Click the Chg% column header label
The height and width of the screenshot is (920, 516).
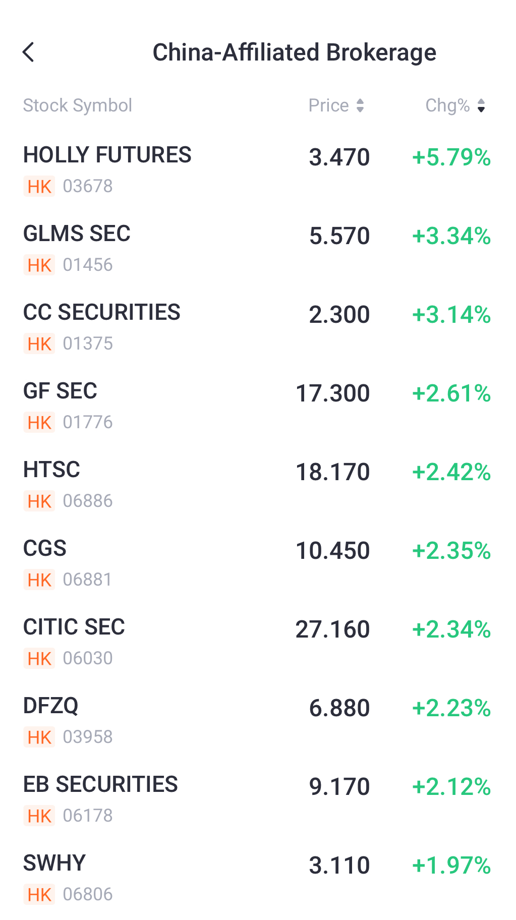447,105
